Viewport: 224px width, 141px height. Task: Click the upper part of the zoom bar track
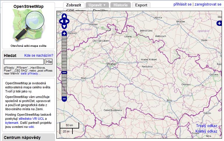[64, 53]
